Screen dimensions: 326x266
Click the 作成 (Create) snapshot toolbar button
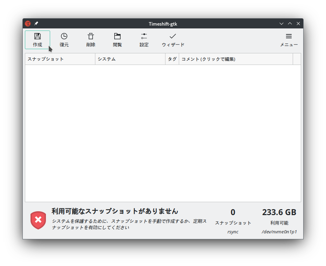coord(38,40)
